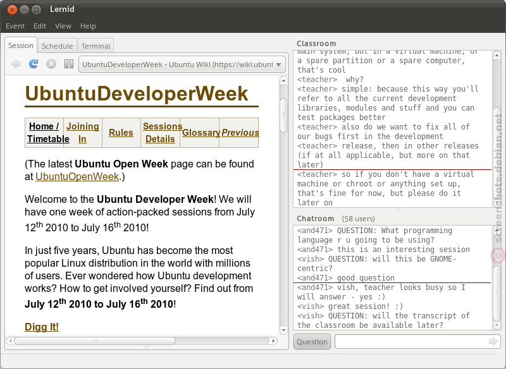Open the Glossary link
The image size is (506, 369).
coord(201,133)
